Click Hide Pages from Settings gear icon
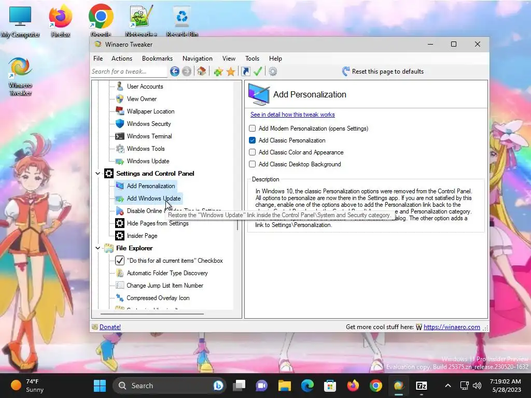Viewport: 531px width, 398px height. click(x=120, y=223)
